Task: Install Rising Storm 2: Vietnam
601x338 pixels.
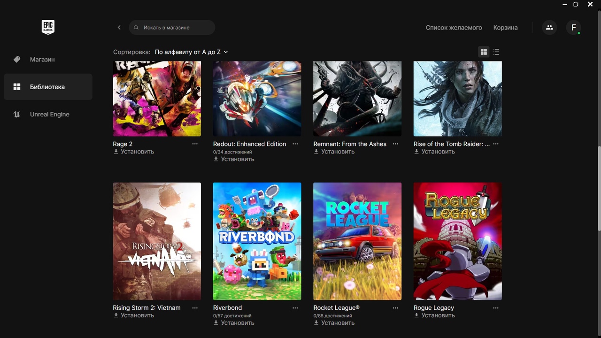Action: (x=134, y=315)
